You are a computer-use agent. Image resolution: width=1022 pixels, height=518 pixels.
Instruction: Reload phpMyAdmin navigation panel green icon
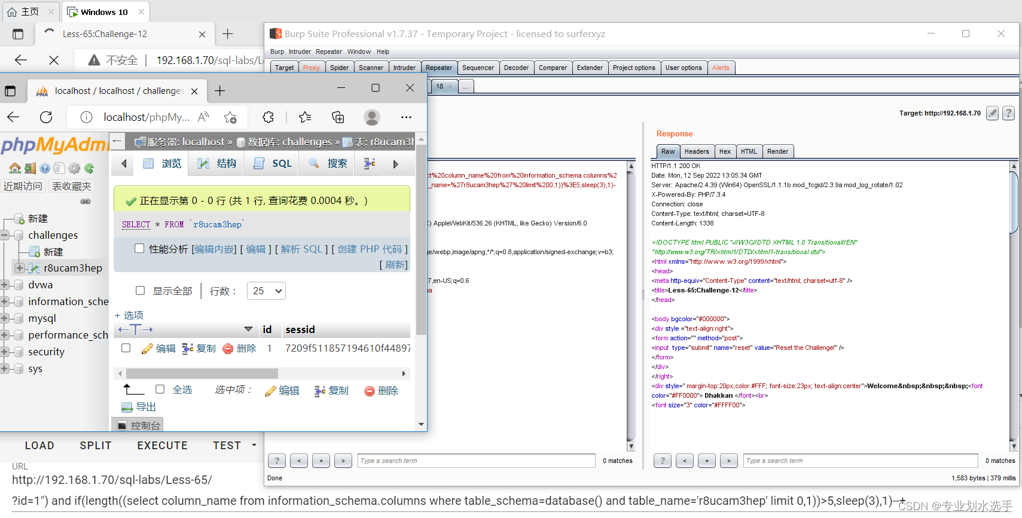click(x=89, y=168)
